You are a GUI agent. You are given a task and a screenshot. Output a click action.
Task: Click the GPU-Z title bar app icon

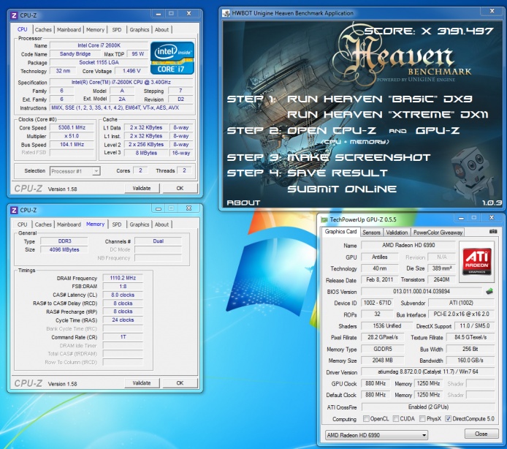pyautogui.click(x=324, y=220)
